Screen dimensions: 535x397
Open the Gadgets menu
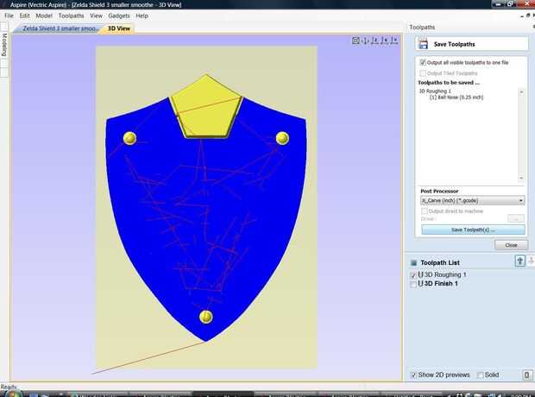119,16
